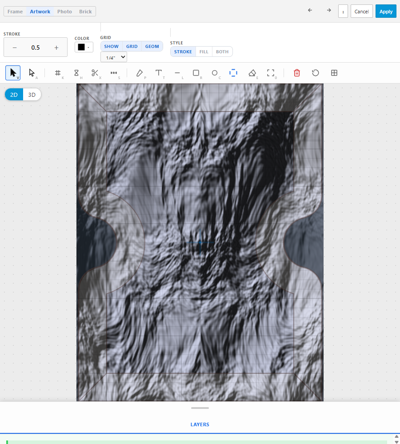Open the Artwork tab
This screenshot has height=444, width=400.
pyautogui.click(x=40, y=12)
